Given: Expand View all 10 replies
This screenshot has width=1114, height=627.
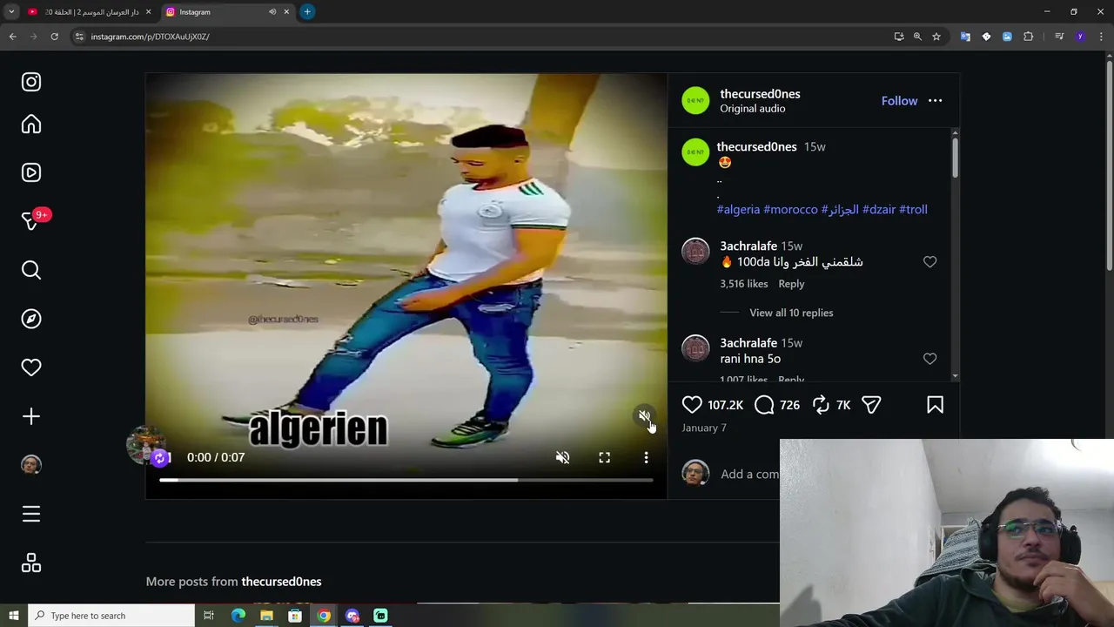Looking at the screenshot, I should [x=791, y=313].
